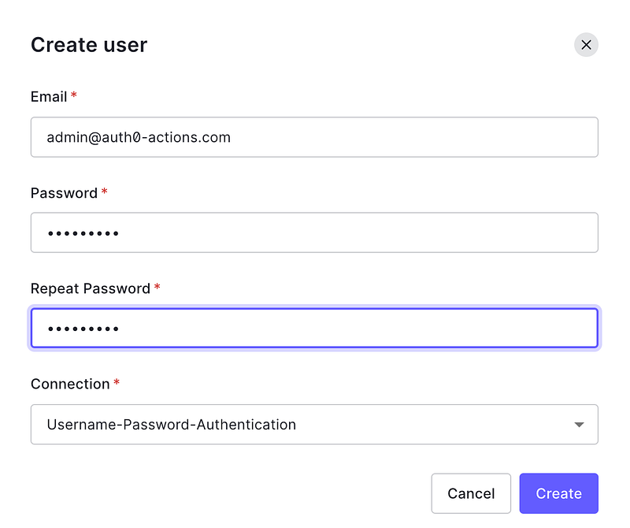Click the Create user dialog title

[89, 45]
